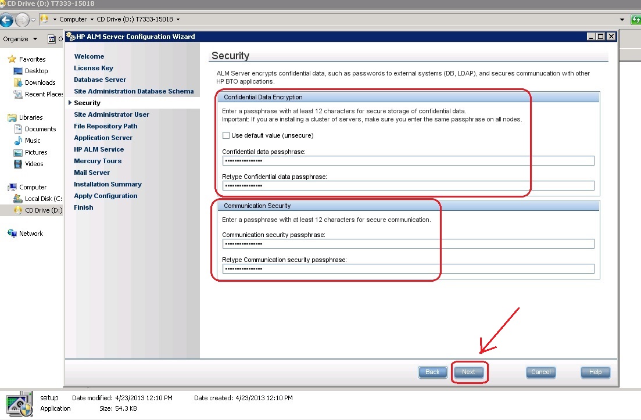This screenshot has height=420, width=641.
Task: Focus the Confidential data passphrase field
Action: coord(408,160)
